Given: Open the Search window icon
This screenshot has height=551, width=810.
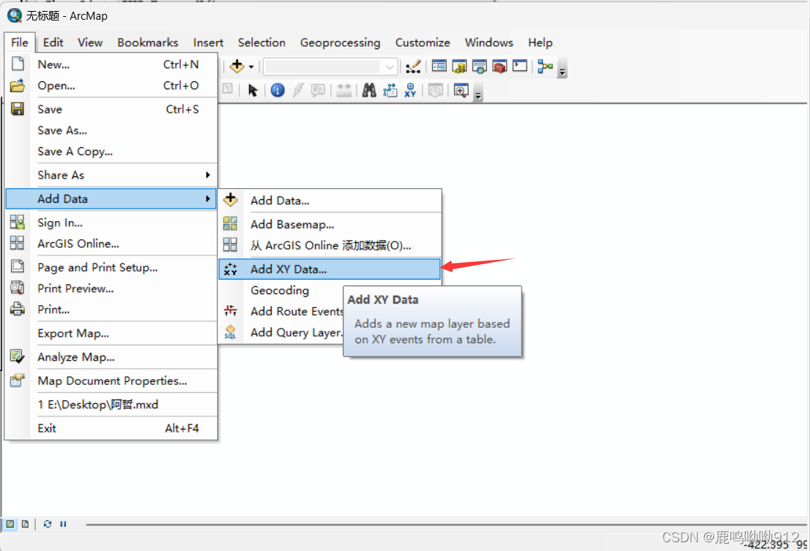Looking at the screenshot, I should 480,67.
